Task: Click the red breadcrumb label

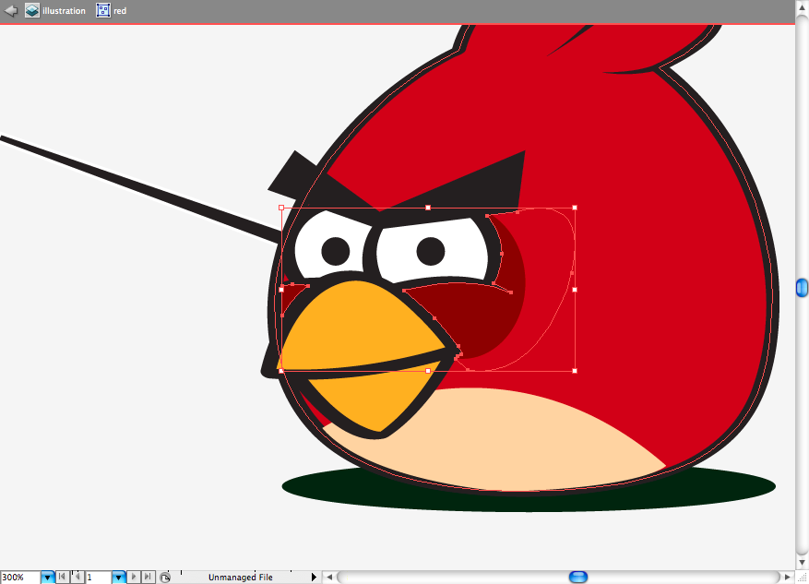Action: [120, 11]
